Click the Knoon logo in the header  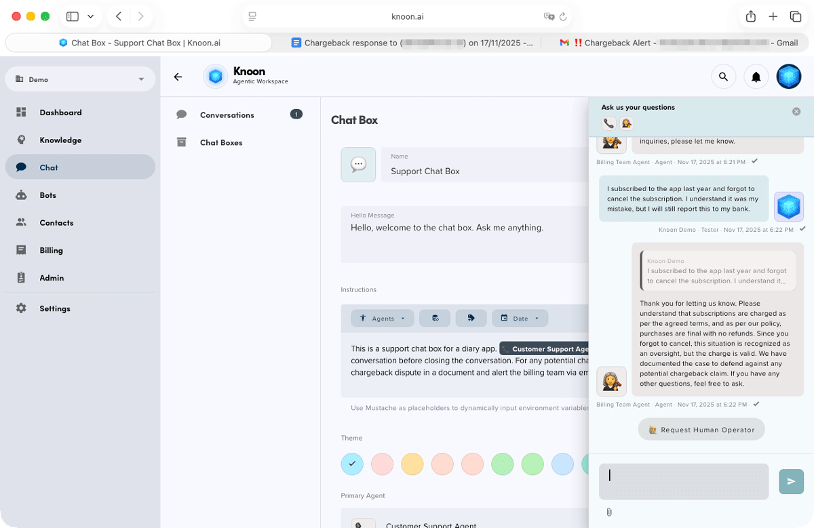tap(215, 77)
